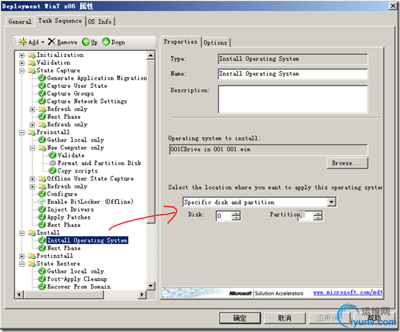
Task: Open the Specific disk and partition dropdown
Action: (331, 202)
